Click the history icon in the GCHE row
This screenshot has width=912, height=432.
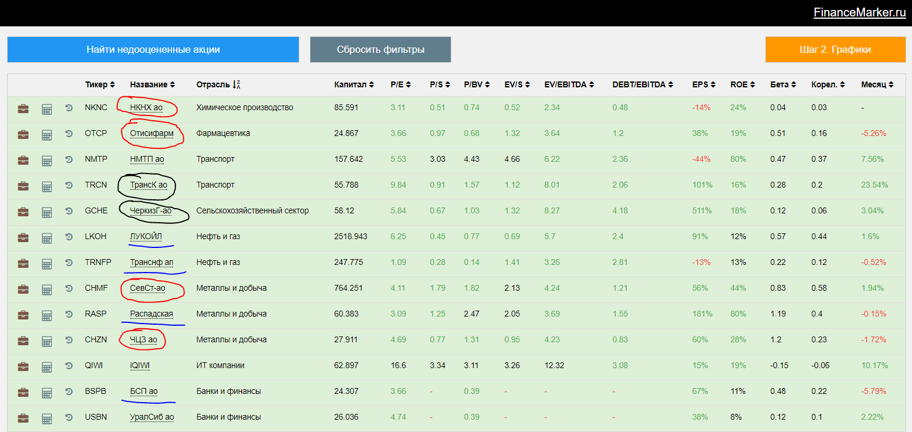tap(69, 211)
